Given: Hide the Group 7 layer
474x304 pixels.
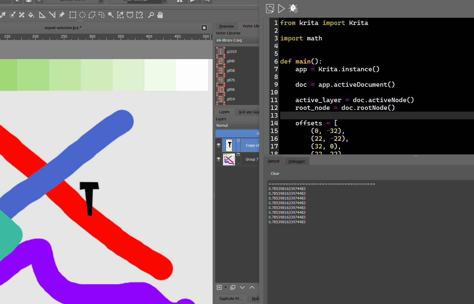Looking at the screenshot, I should pyautogui.click(x=219, y=159).
